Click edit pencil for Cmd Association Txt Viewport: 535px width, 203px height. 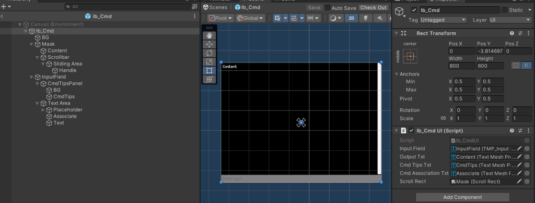[x=519, y=173]
